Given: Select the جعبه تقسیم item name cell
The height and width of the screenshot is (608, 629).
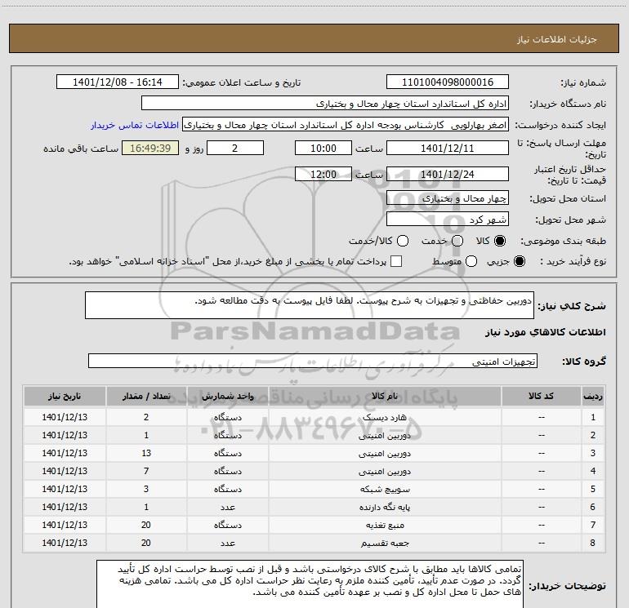Looking at the screenshot, I should [385, 543].
